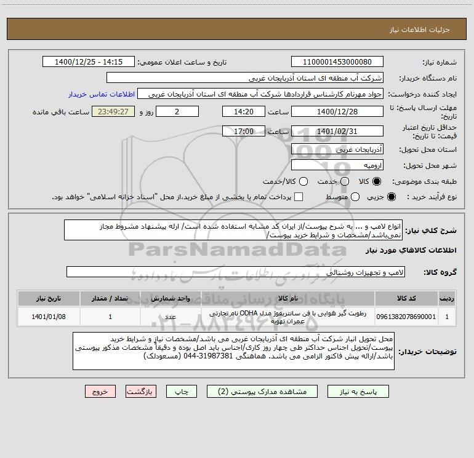Screen dimensions: 474x458
Task: Click the کد کالا column header
Action: pos(406,299)
